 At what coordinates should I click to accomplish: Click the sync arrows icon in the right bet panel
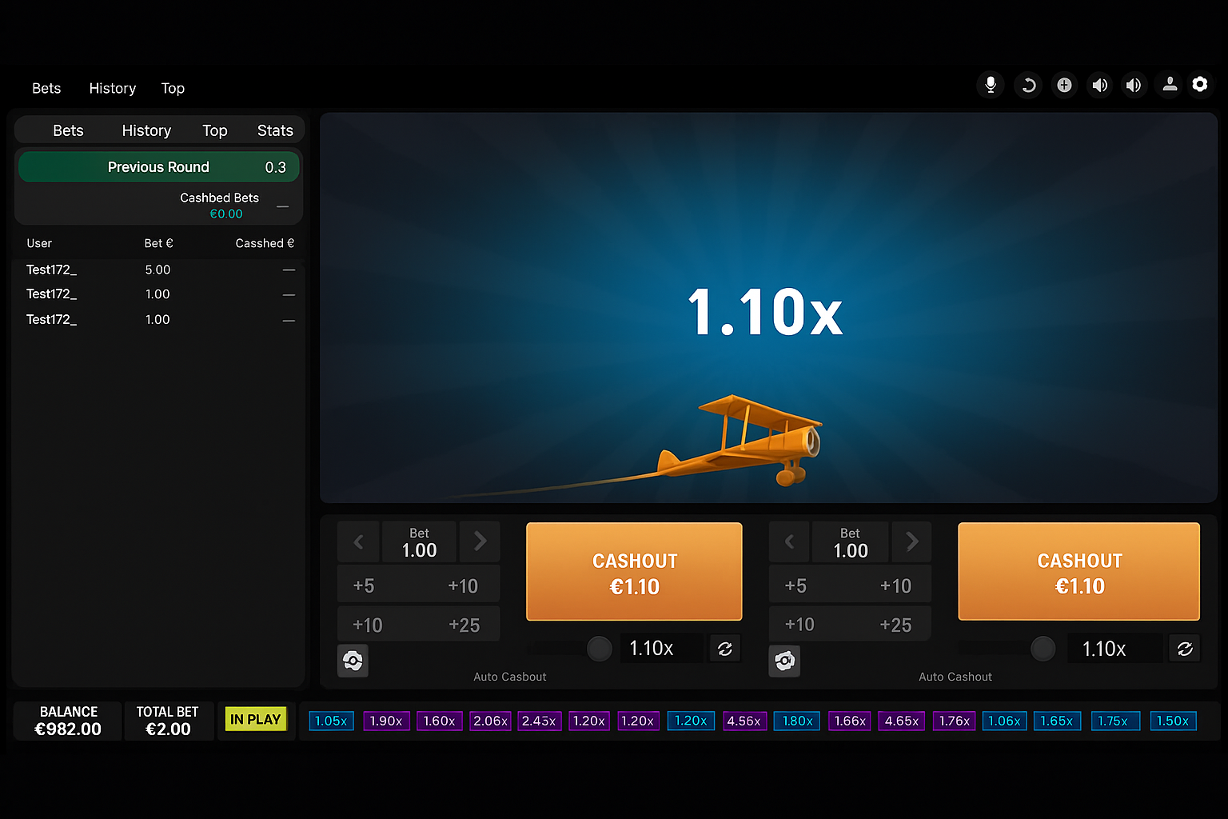(x=1185, y=649)
